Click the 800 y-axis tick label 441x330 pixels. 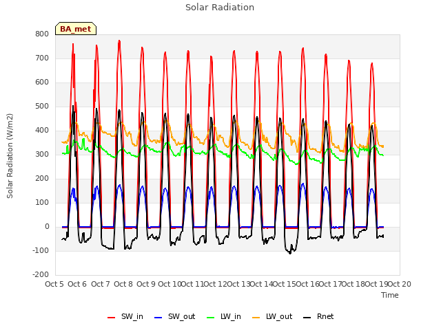[42, 34]
